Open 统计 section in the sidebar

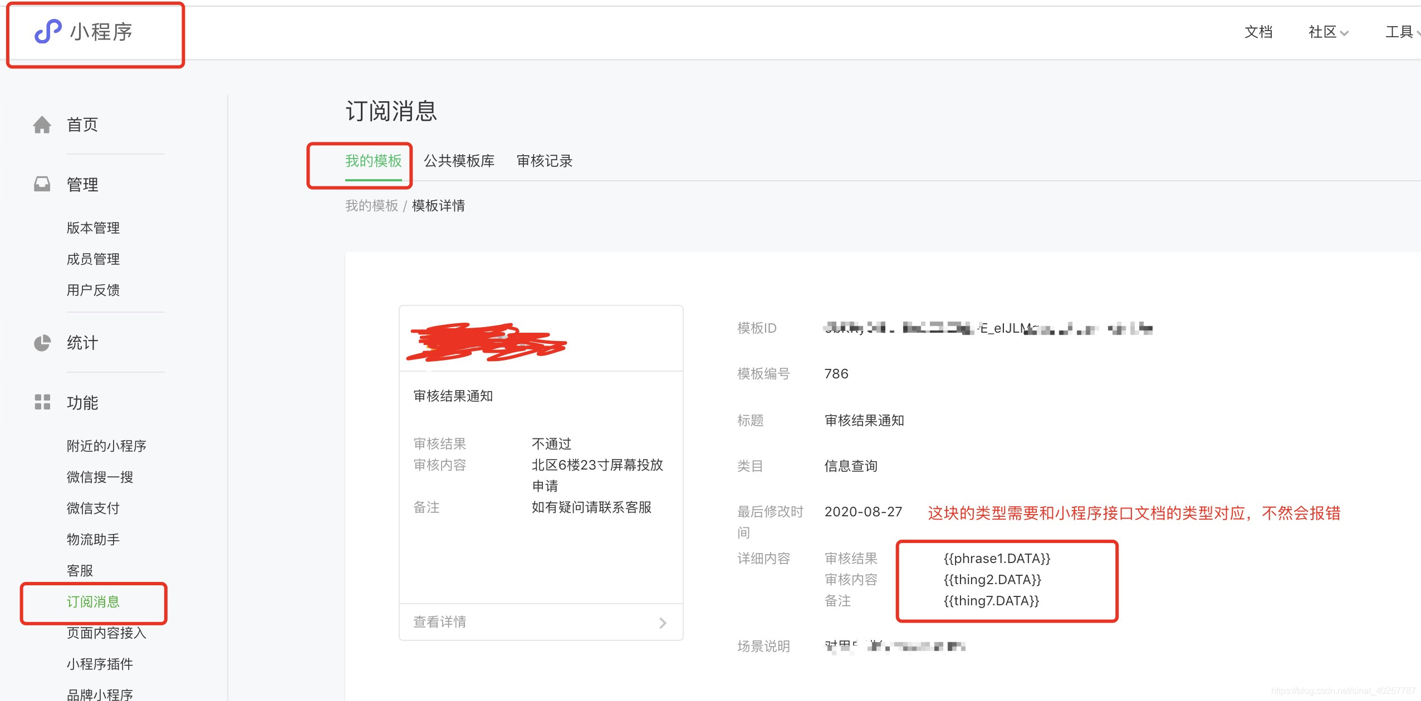coord(82,343)
